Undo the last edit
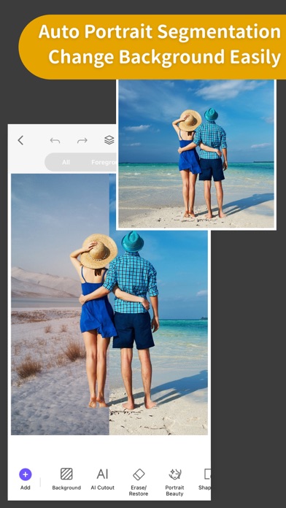The height and width of the screenshot is (508, 286). click(55, 140)
